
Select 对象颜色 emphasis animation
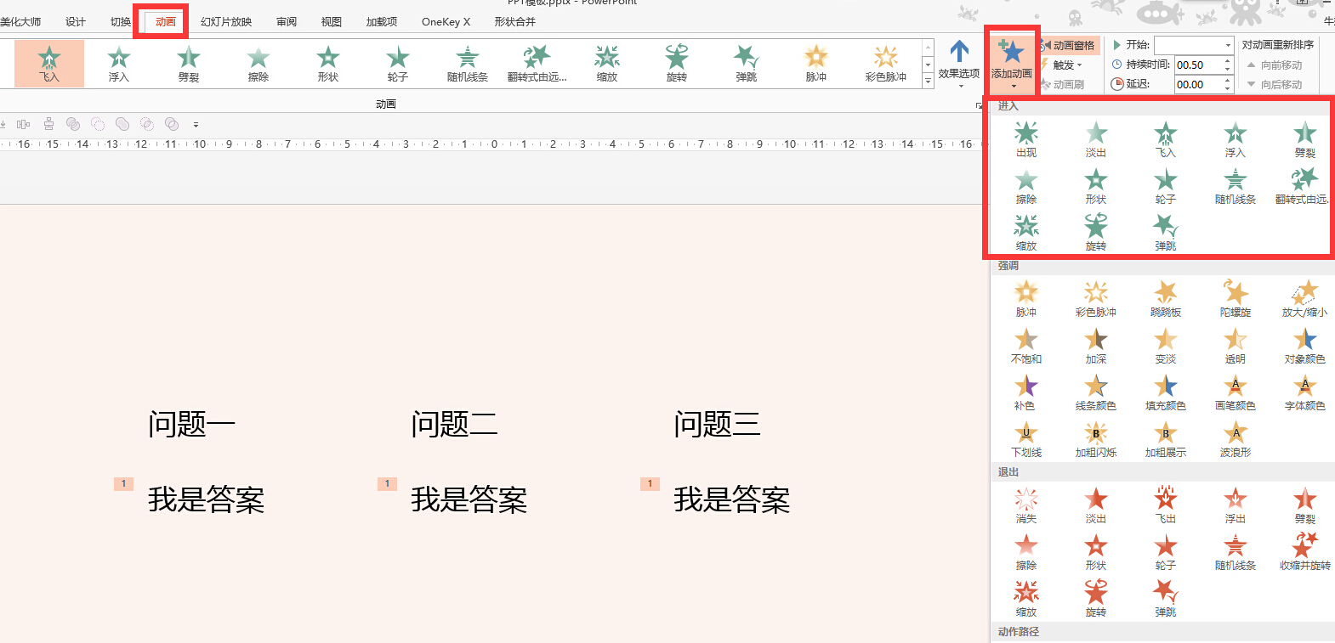click(x=1305, y=346)
